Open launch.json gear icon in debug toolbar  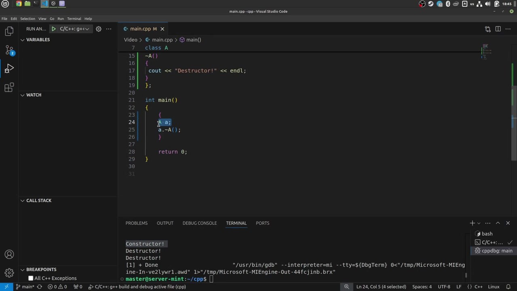click(x=99, y=29)
